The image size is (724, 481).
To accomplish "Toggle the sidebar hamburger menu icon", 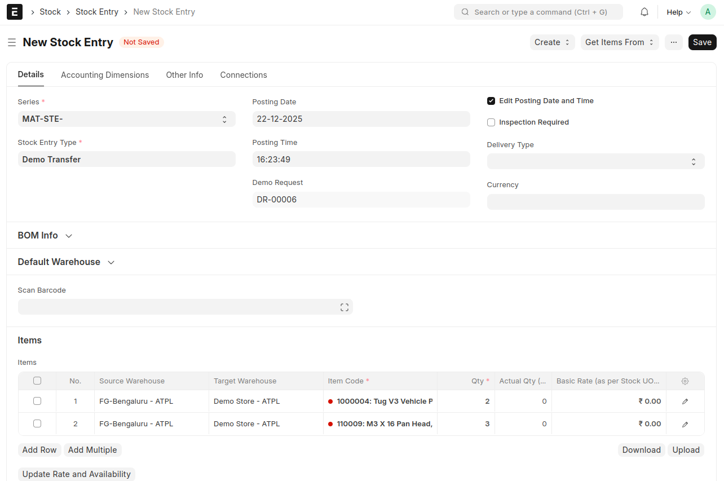I will 12,42.
